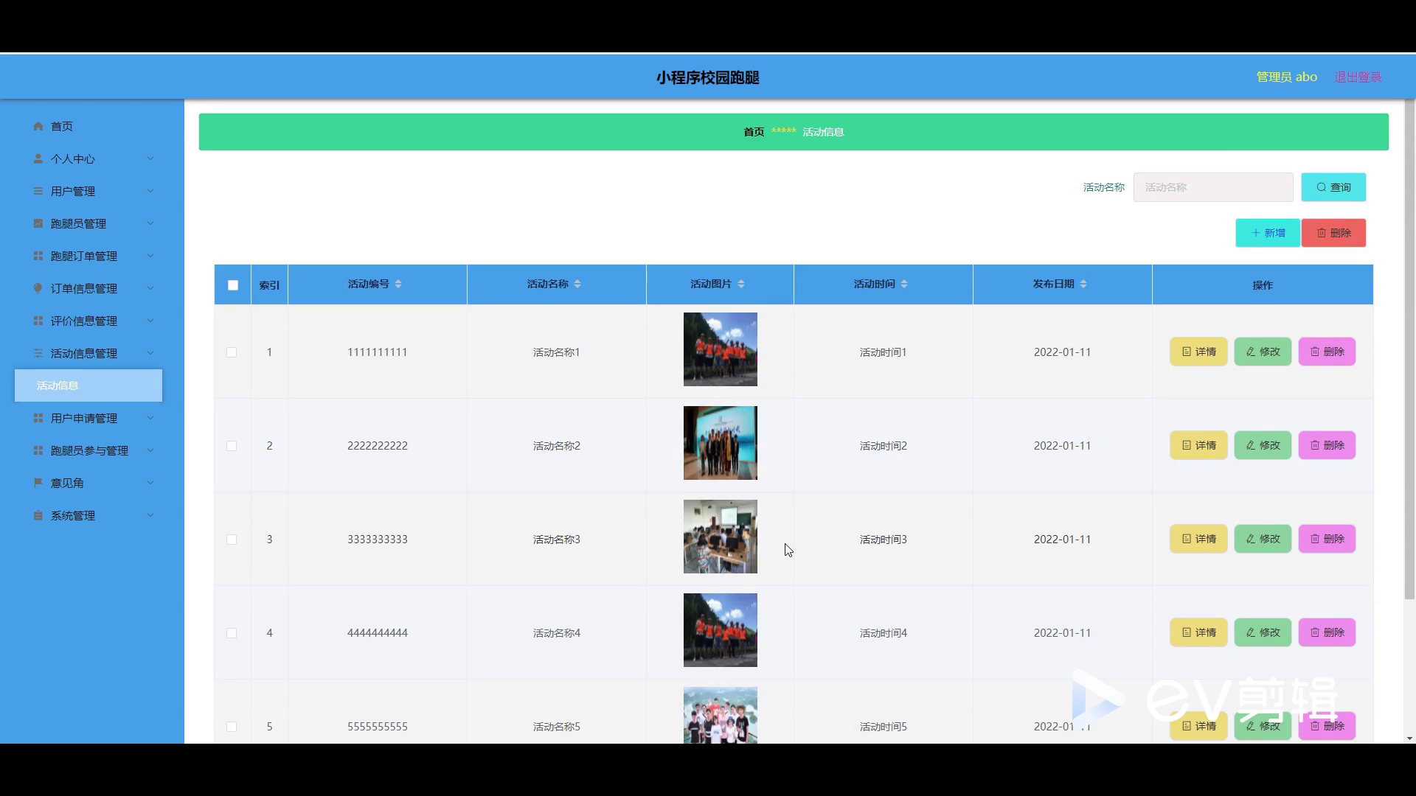Expand the 用户申请管理 menu chevron
Image resolution: width=1416 pixels, height=796 pixels.
tap(150, 418)
